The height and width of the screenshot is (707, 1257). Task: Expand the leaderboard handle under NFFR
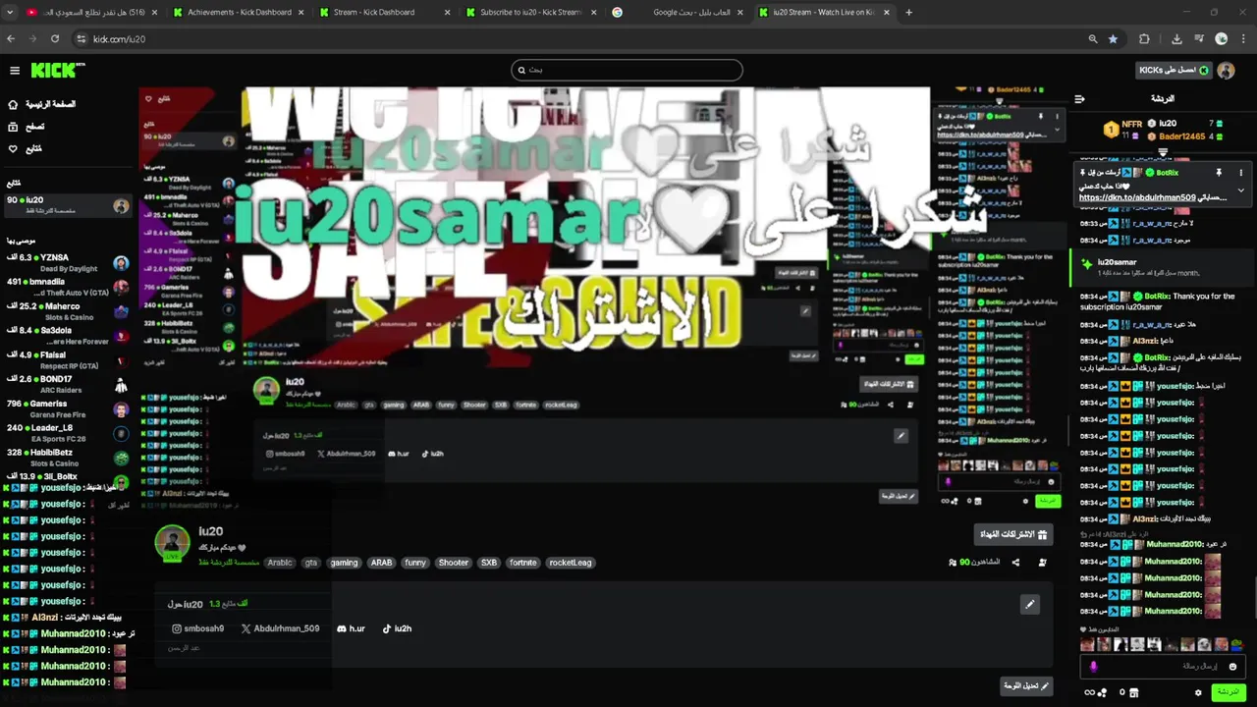[x=1163, y=153]
